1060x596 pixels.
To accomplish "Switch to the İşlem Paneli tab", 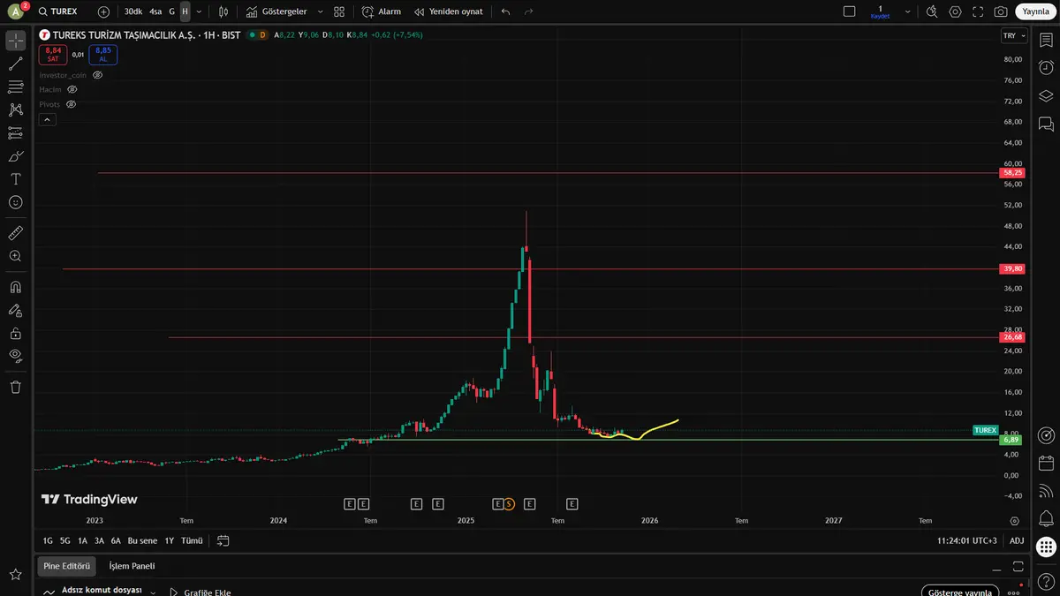I will click(x=132, y=566).
